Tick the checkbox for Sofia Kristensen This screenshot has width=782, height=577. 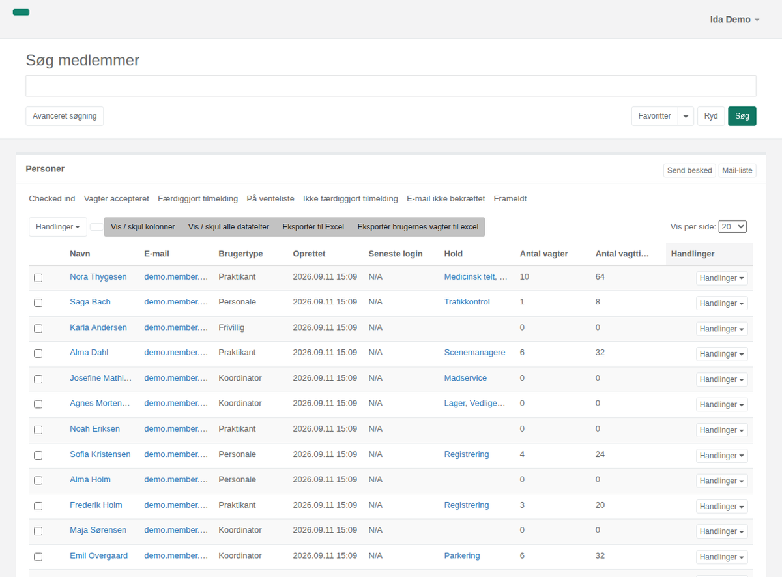(38, 455)
